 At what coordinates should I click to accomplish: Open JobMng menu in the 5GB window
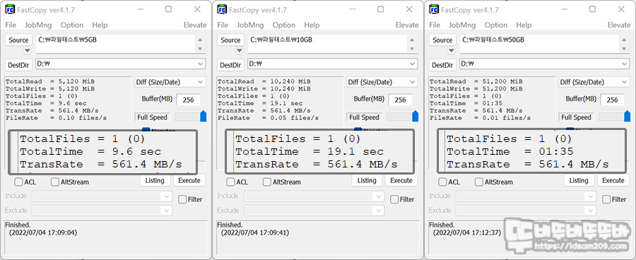38,25
